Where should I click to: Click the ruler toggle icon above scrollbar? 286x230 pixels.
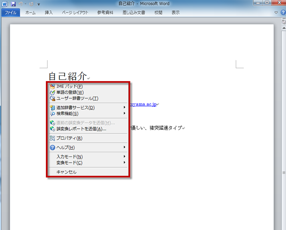[284, 22]
